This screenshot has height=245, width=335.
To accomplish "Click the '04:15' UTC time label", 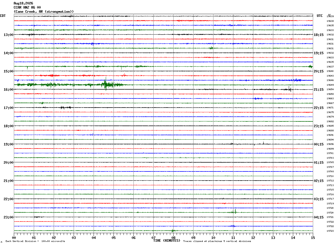I will [x=318, y=217].
